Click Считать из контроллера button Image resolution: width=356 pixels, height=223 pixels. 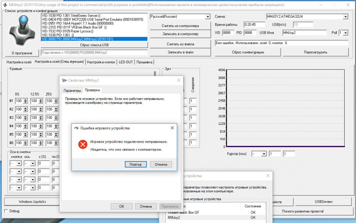tap(180, 26)
